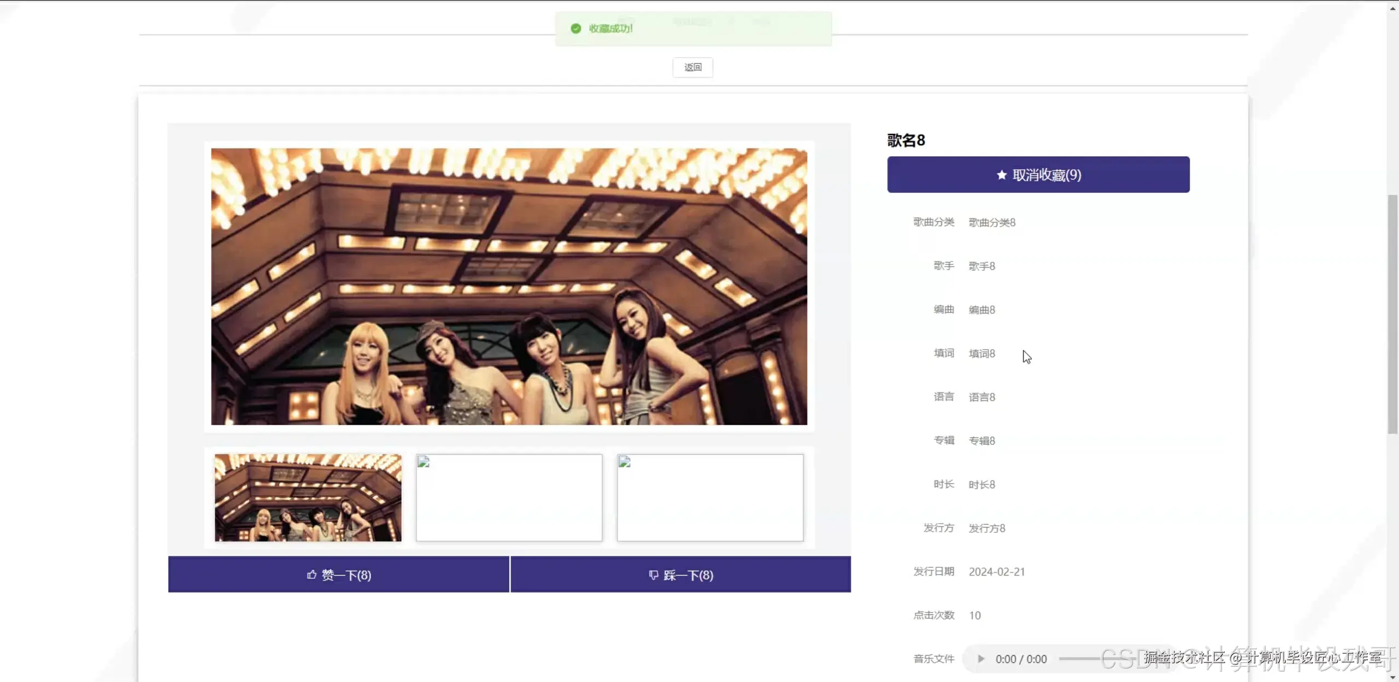Play the 音乐文件 audio track
This screenshot has width=1399, height=682.
(981, 659)
